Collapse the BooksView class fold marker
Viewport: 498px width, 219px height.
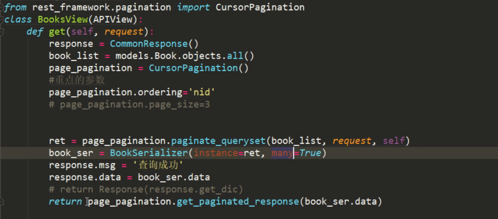(1, 19)
